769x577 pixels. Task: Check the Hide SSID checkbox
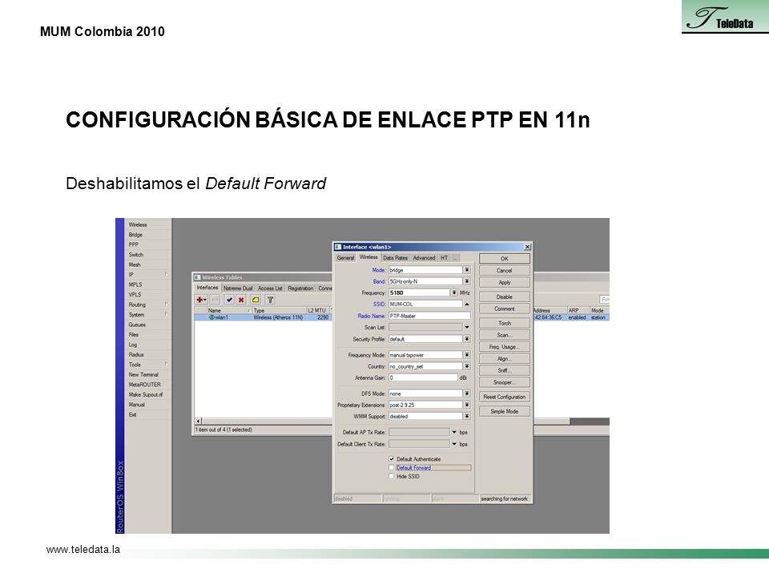[392, 476]
